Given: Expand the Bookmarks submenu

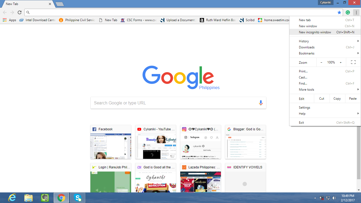Looking at the screenshot, I should point(325,53).
